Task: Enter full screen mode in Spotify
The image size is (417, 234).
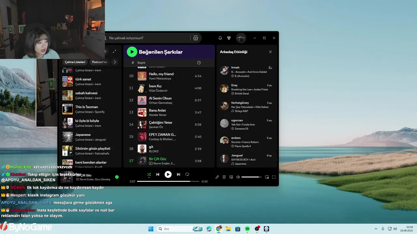Action: coord(274,177)
